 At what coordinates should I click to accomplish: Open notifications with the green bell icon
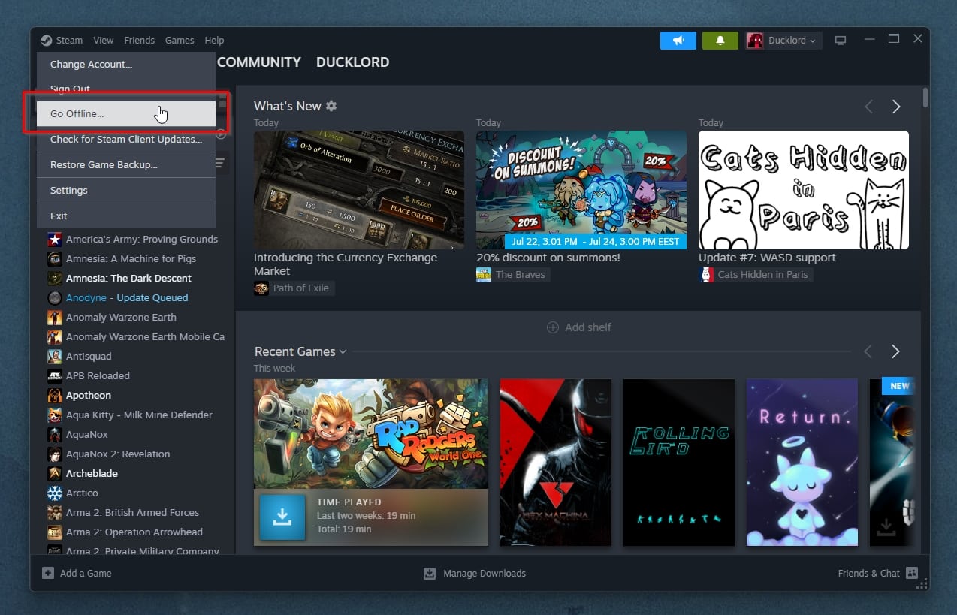pyautogui.click(x=720, y=41)
